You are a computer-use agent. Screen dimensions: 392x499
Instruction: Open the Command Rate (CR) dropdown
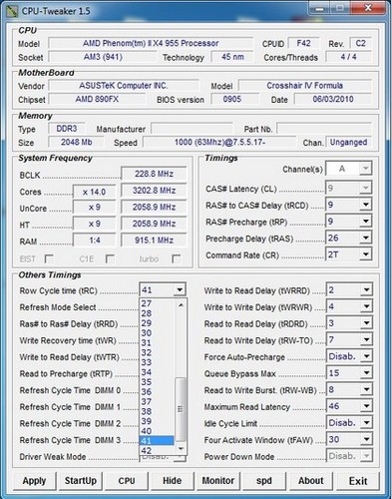[366, 254]
